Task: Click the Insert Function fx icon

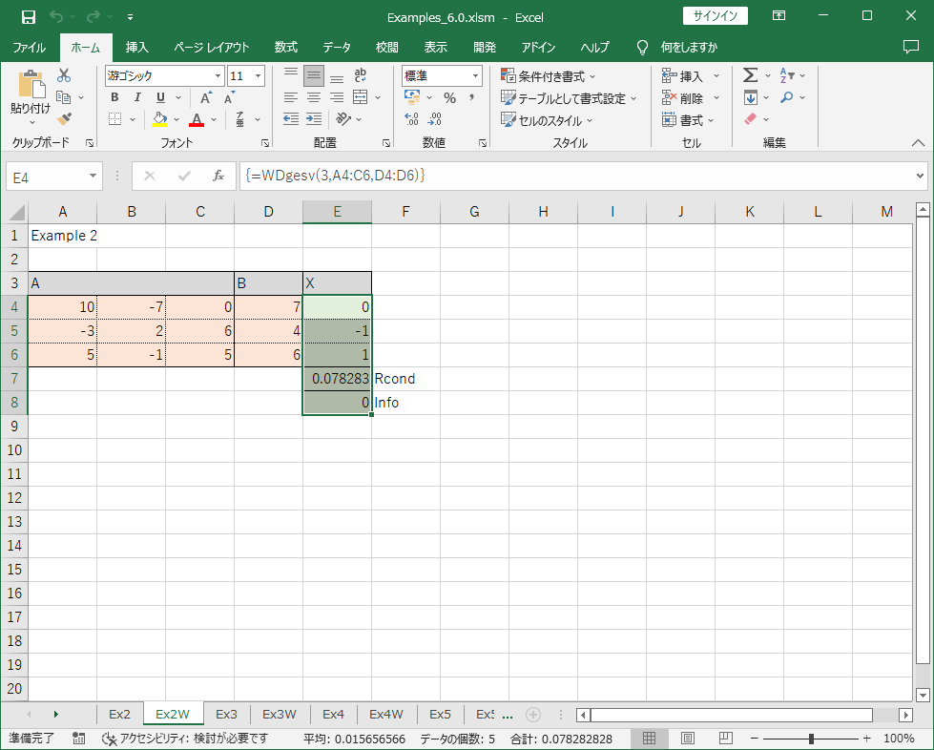Action: (x=218, y=177)
